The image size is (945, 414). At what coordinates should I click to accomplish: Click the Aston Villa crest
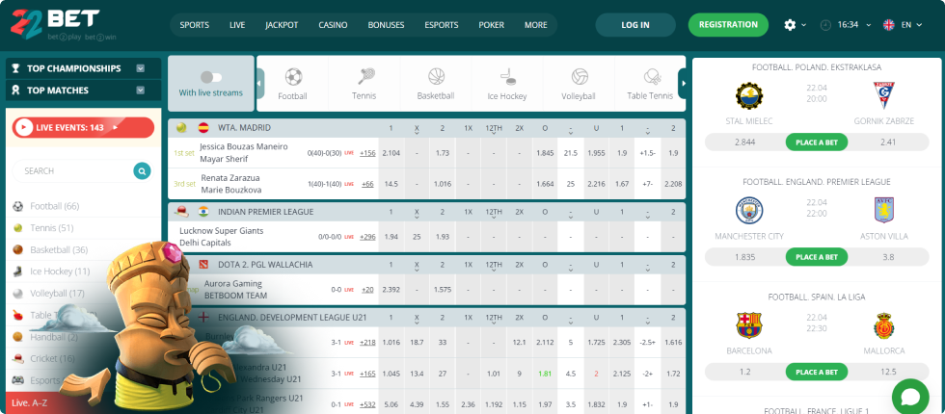coord(884,211)
